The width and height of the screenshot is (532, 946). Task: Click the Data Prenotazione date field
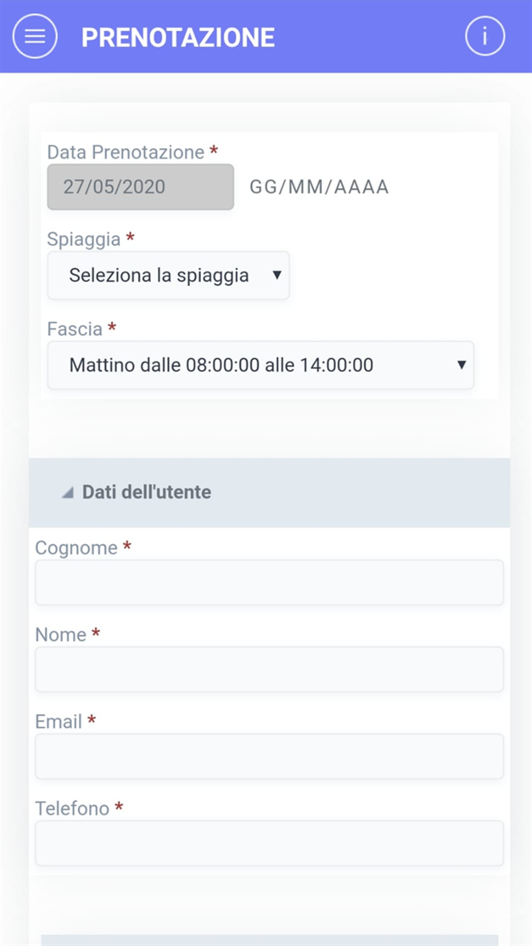pyautogui.click(x=140, y=187)
